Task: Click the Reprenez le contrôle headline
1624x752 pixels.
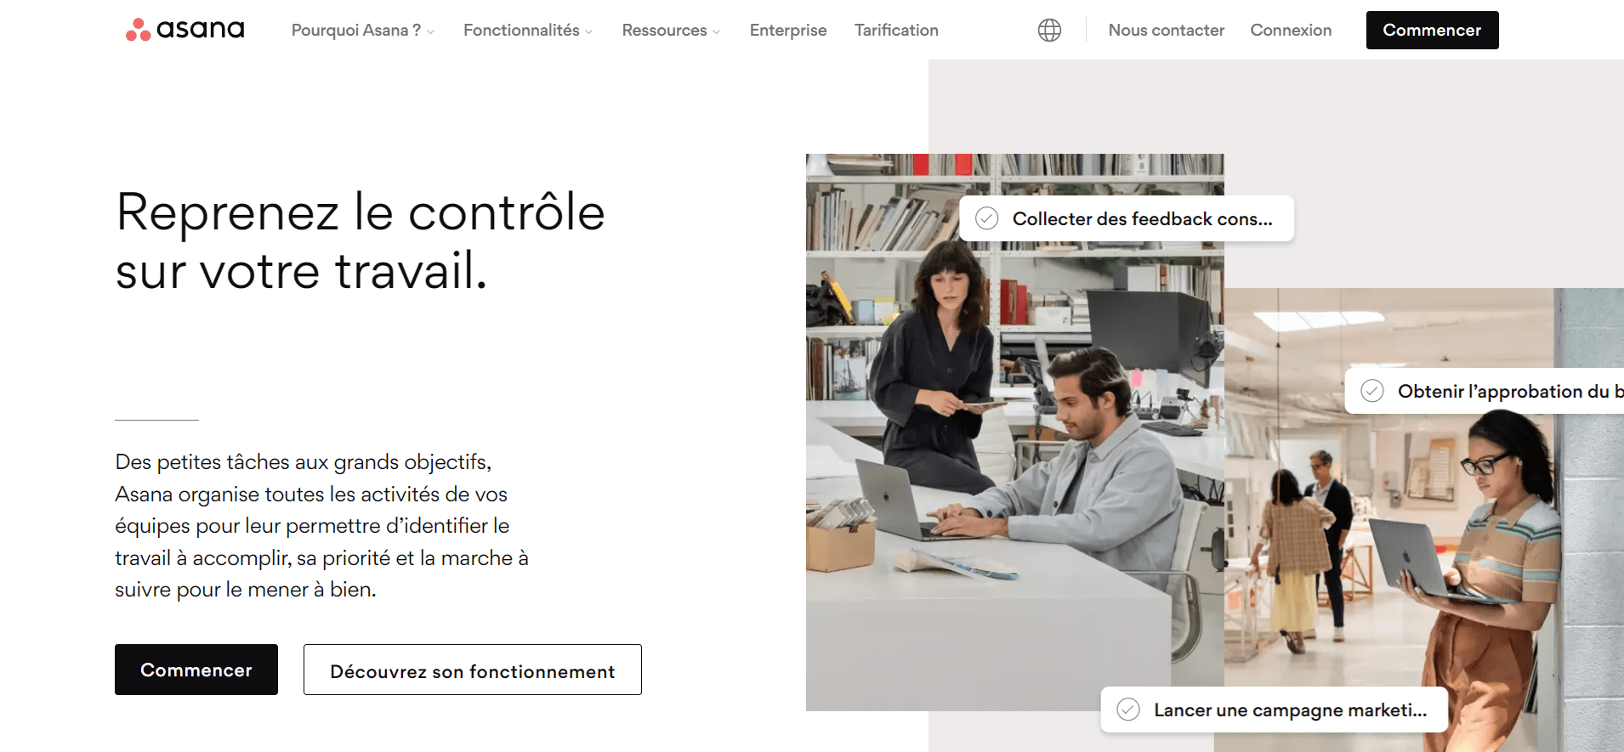Action: pos(360,241)
